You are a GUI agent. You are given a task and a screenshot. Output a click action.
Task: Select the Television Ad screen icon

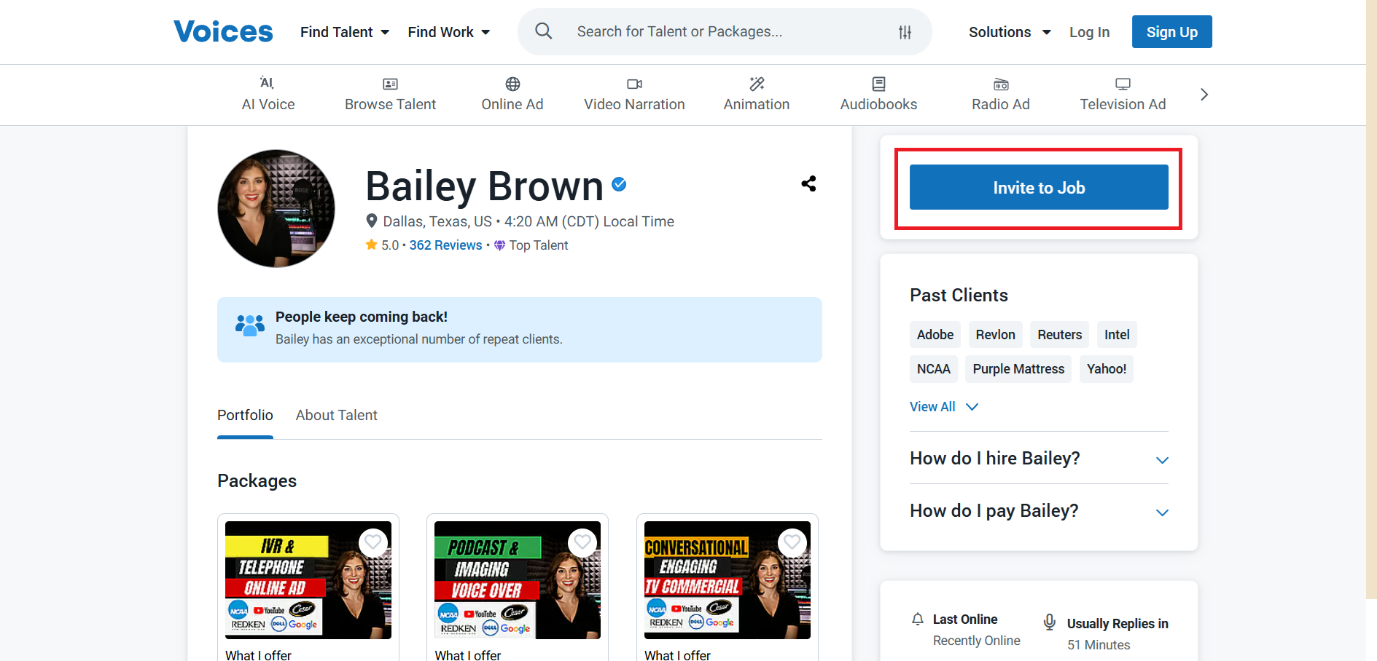coord(1122,84)
